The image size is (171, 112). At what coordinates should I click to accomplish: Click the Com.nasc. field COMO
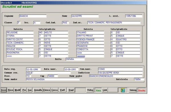[120, 69]
